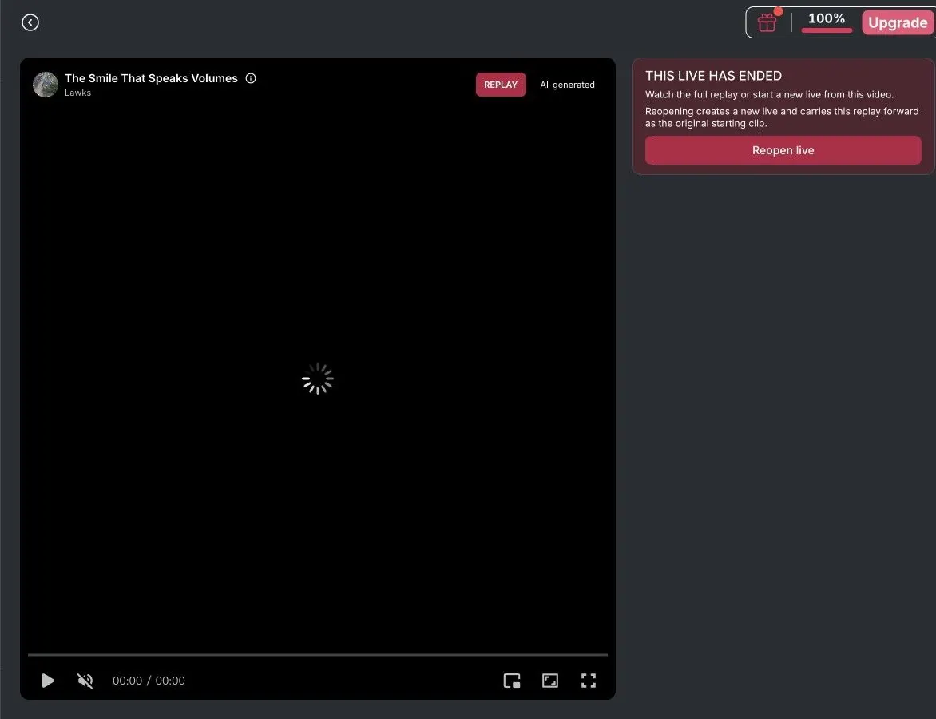
Task: Enable picture-in-picture mode
Action: pos(512,680)
